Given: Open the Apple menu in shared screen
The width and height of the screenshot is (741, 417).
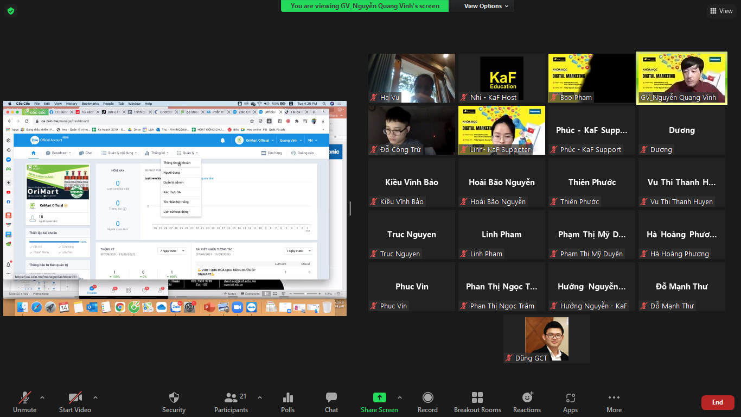Looking at the screenshot, I should pos(9,103).
